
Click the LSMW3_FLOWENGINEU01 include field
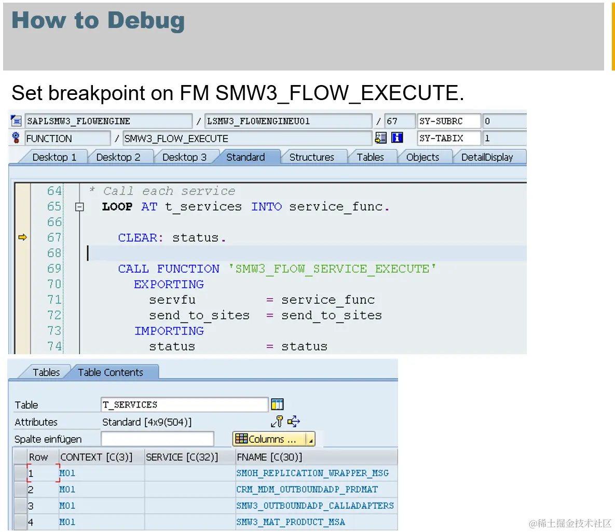point(288,121)
